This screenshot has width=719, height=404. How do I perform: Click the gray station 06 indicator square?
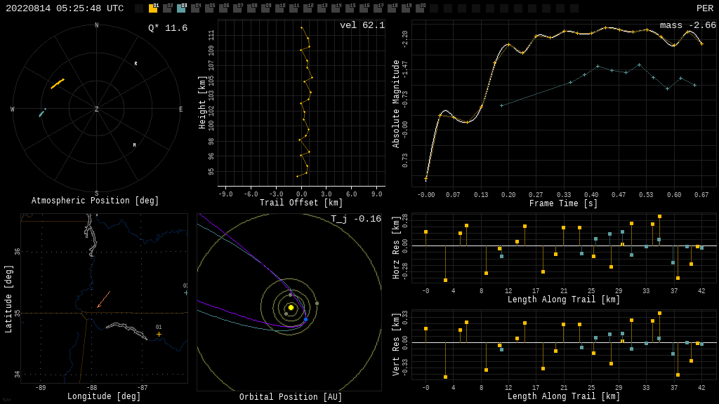tap(223, 8)
